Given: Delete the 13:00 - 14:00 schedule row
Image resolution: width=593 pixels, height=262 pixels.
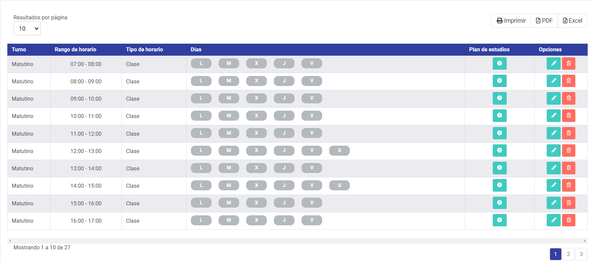Looking at the screenshot, I should point(569,168).
